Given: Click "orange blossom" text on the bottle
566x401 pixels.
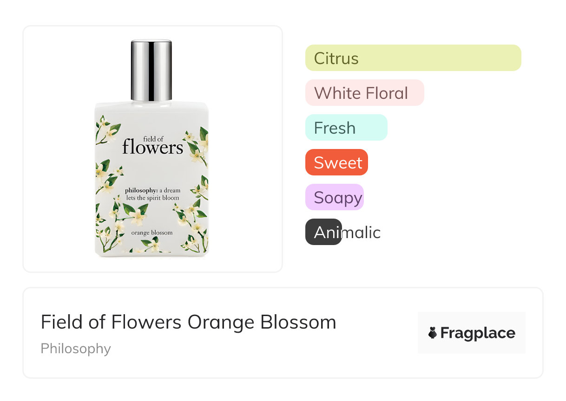Looking at the screenshot, I should coord(151,233).
